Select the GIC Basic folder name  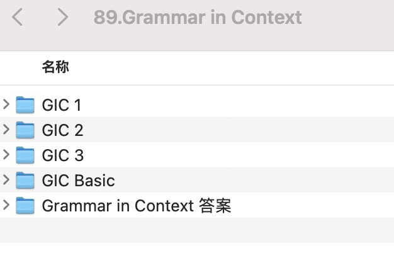pos(78,181)
